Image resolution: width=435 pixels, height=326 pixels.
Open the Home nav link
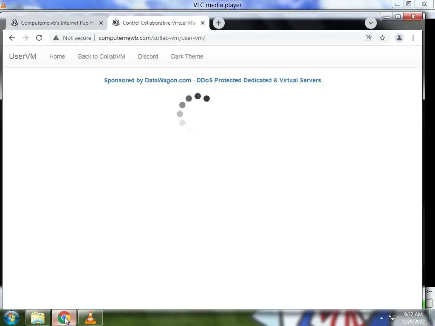[x=57, y=56]
